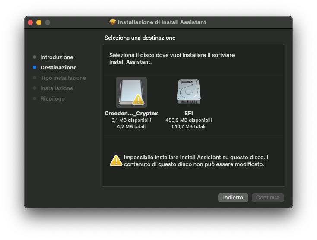Click the disabled Continua button
Screen dimensions: 317x240
pyautogui.click(x=268, y=197)
